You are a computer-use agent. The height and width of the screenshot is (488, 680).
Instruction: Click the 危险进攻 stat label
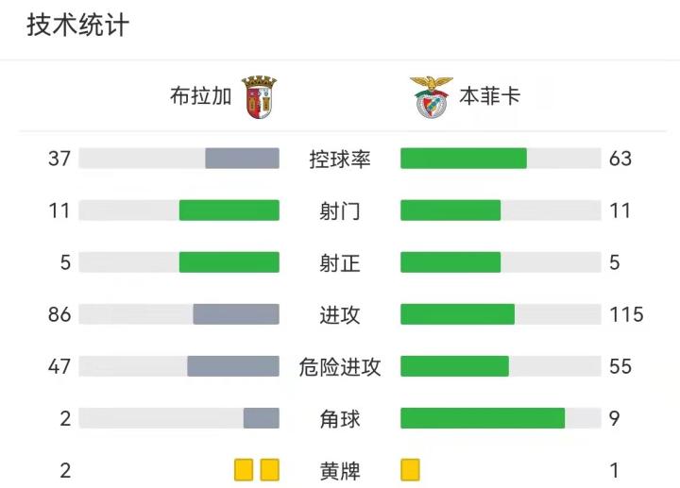340,366
